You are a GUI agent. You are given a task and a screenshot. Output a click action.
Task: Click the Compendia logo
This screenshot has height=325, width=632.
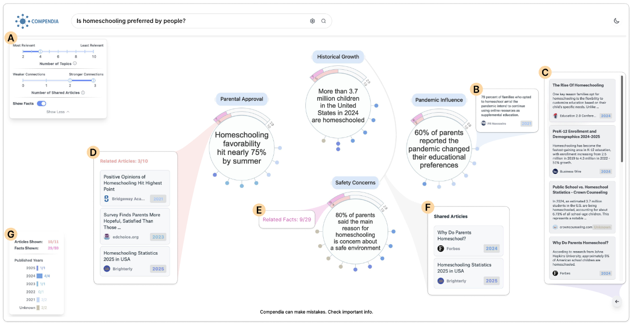[37, 21]
